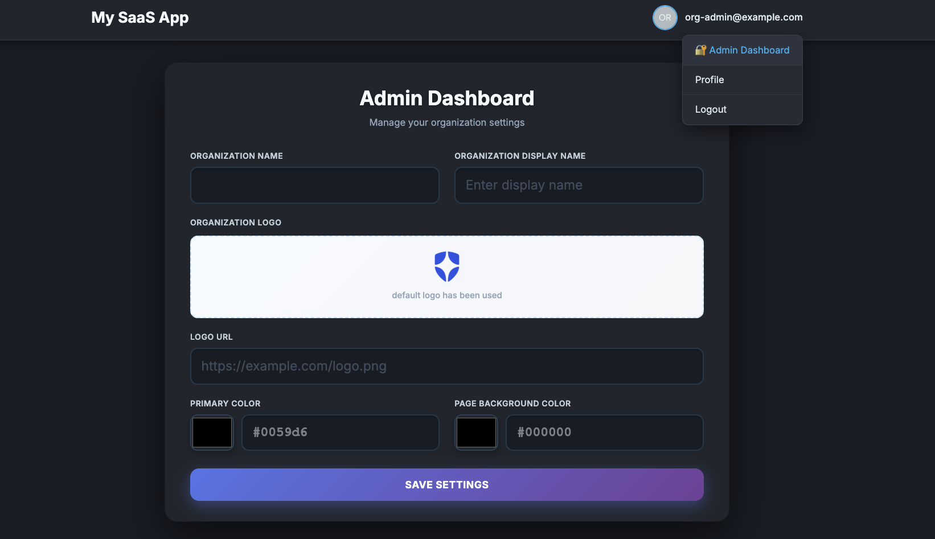Click the #0059d6 primary color hex field
The height and width of the screenshot is (539, 935).
[340, 432]
